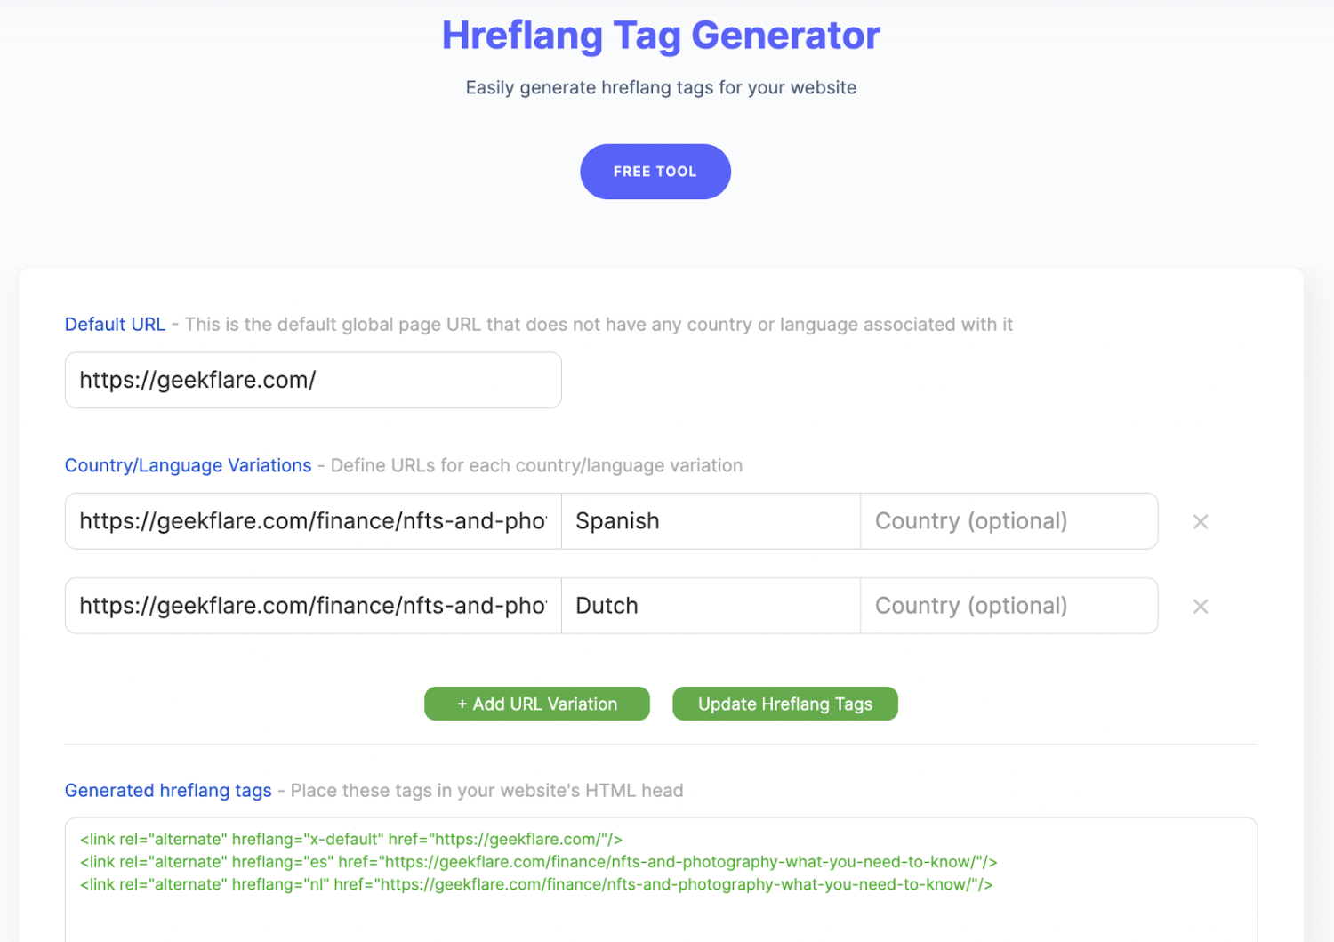Click the hreflang="nl" line in the output
1334x942 pixels.
[x=536, y=885]
